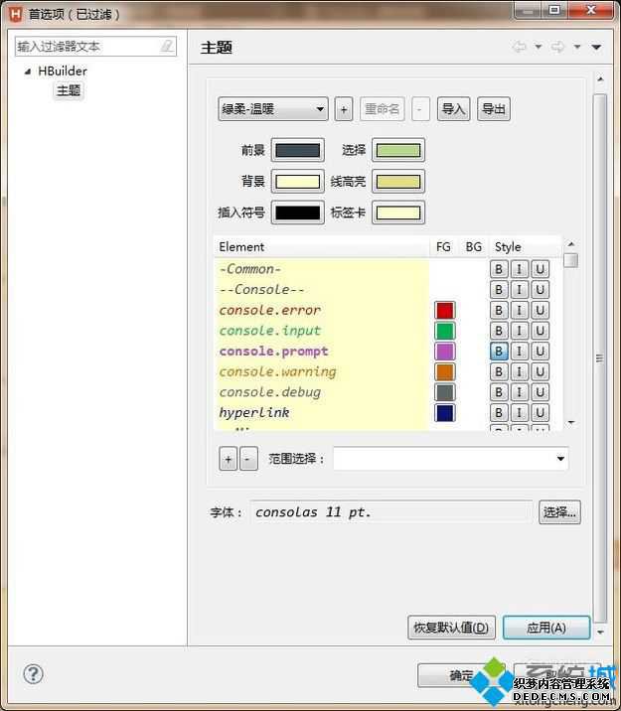This screenshot has width=621, height=711.
Task: Toggle bold for console.input
Action: point(499,331)
